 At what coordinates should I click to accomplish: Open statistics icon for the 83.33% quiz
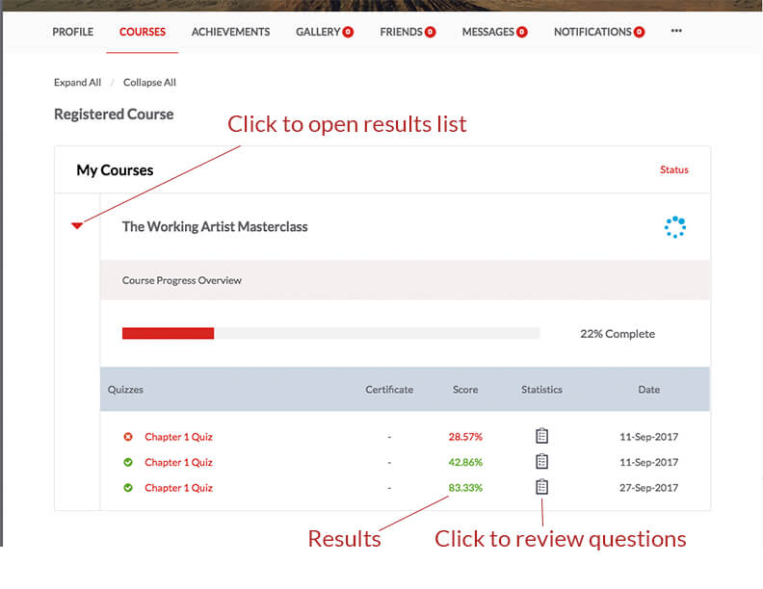pyautogui.click(x=541, y=487)
